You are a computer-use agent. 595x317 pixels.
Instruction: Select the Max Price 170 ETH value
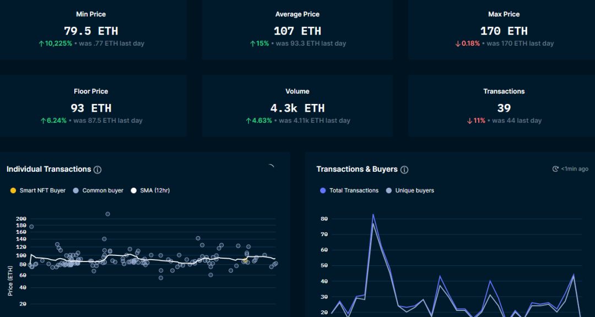[x=504, y=31]
